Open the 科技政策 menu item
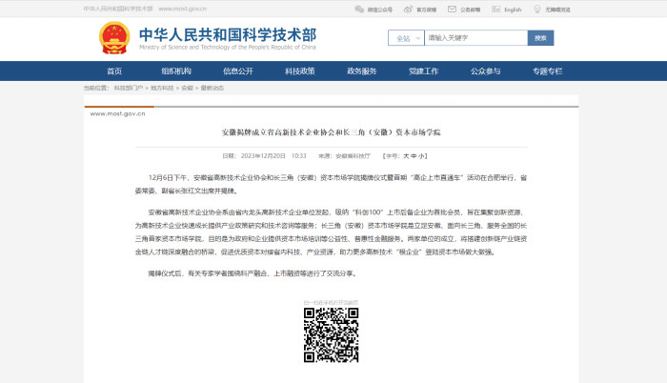Screen dimensions: 667x383 point(300,71)
